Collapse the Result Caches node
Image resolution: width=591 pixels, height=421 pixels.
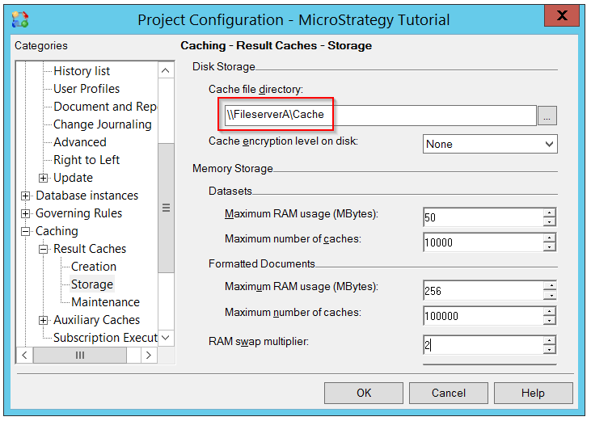coord(44,249)
